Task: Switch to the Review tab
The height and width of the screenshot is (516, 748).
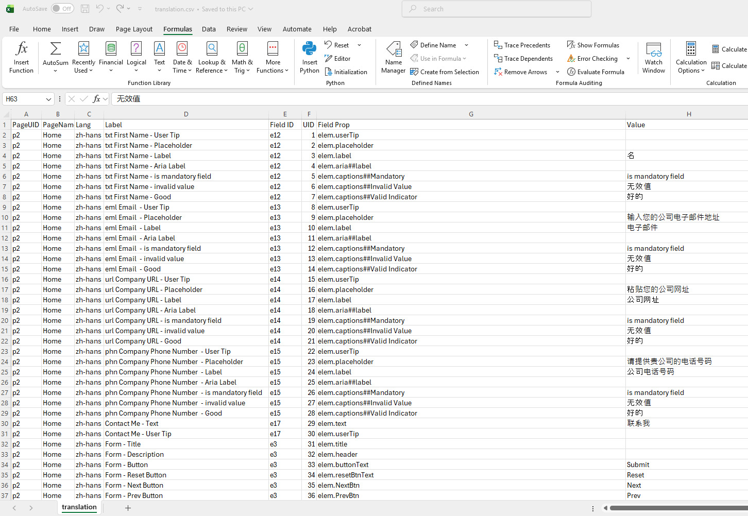Action: [x=237, y=29]
